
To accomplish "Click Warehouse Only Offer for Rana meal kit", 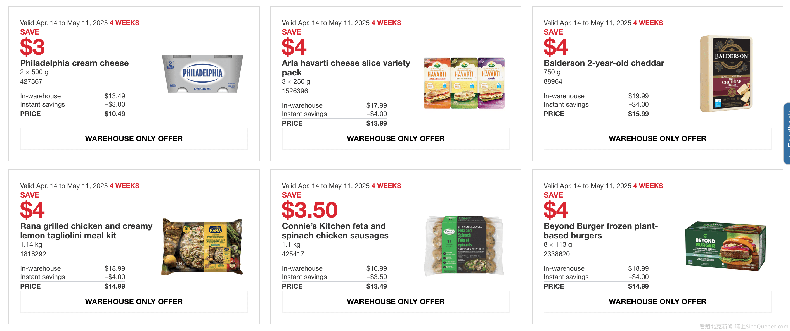I will (134, 302).
